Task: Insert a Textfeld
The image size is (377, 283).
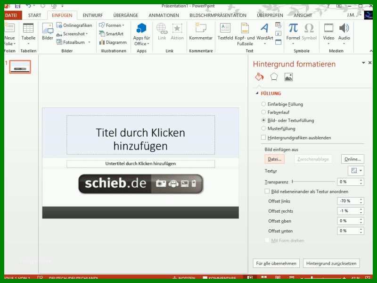Action: (x=225, y=32)
